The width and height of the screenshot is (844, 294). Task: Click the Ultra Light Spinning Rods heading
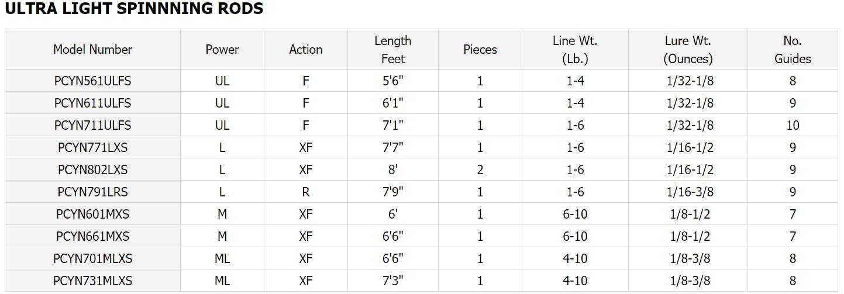tap(134, 9)
